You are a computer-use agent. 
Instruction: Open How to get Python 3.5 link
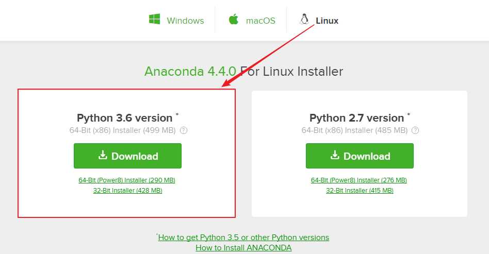(x=243, y=238)
